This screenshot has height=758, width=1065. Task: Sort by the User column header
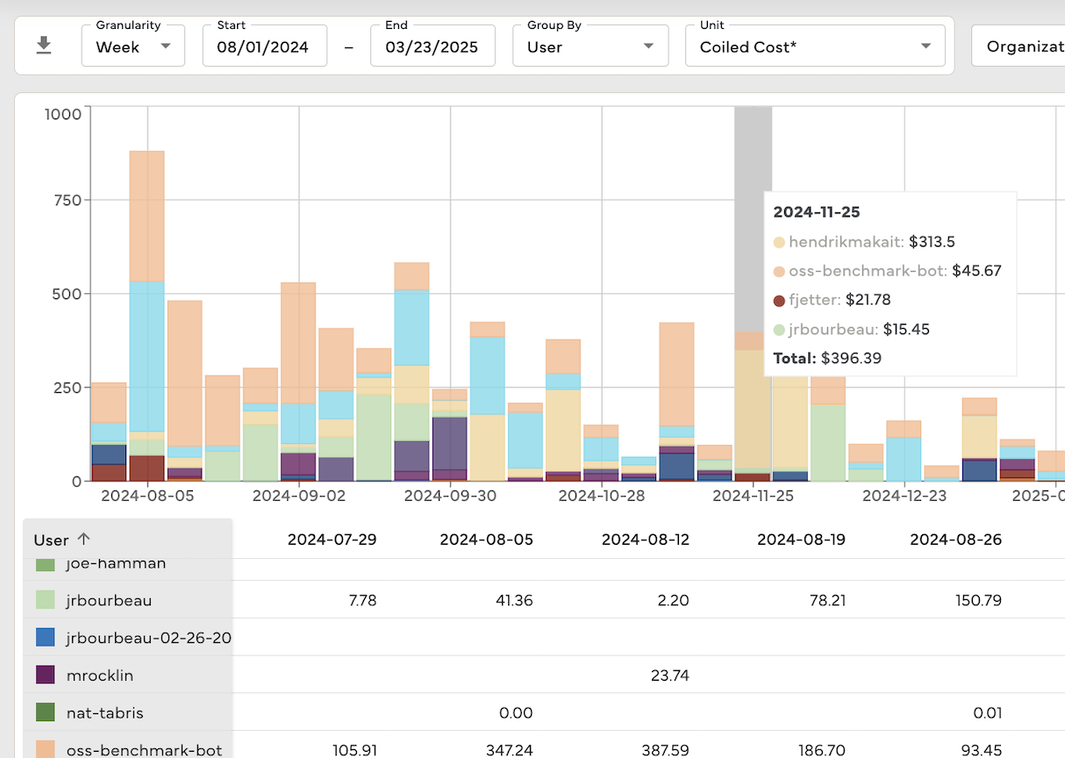coord(50,540)
